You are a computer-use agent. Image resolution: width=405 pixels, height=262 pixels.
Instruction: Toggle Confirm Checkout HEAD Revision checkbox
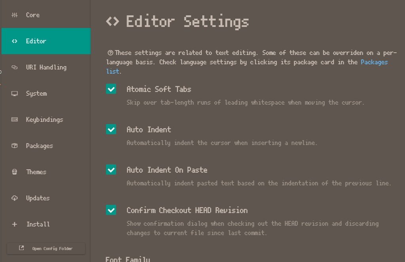tap(111, 210)
